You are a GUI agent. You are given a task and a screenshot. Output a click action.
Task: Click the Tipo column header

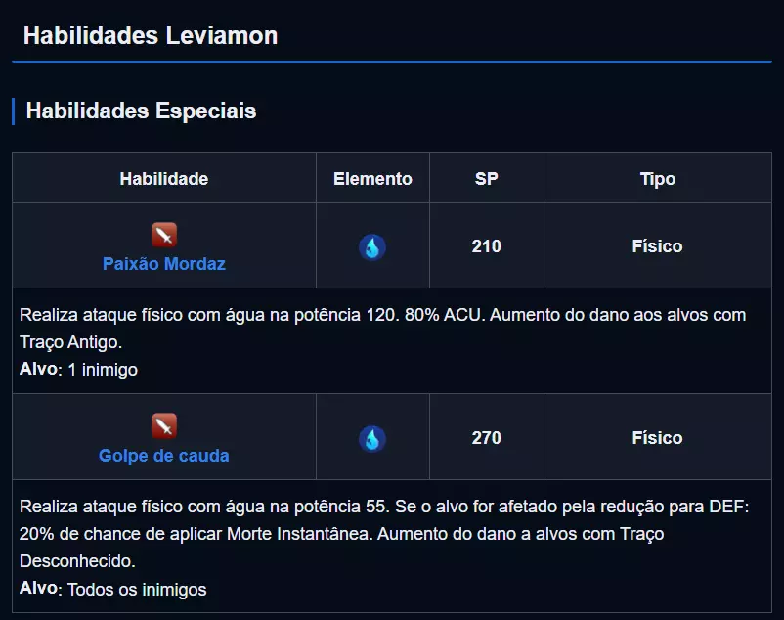657,179
